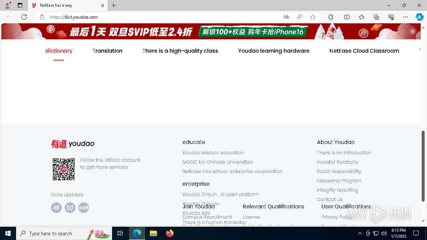This screenshot has height=240, width=427.
Task: Click the Weibo social icon
Action: [56, 208]
